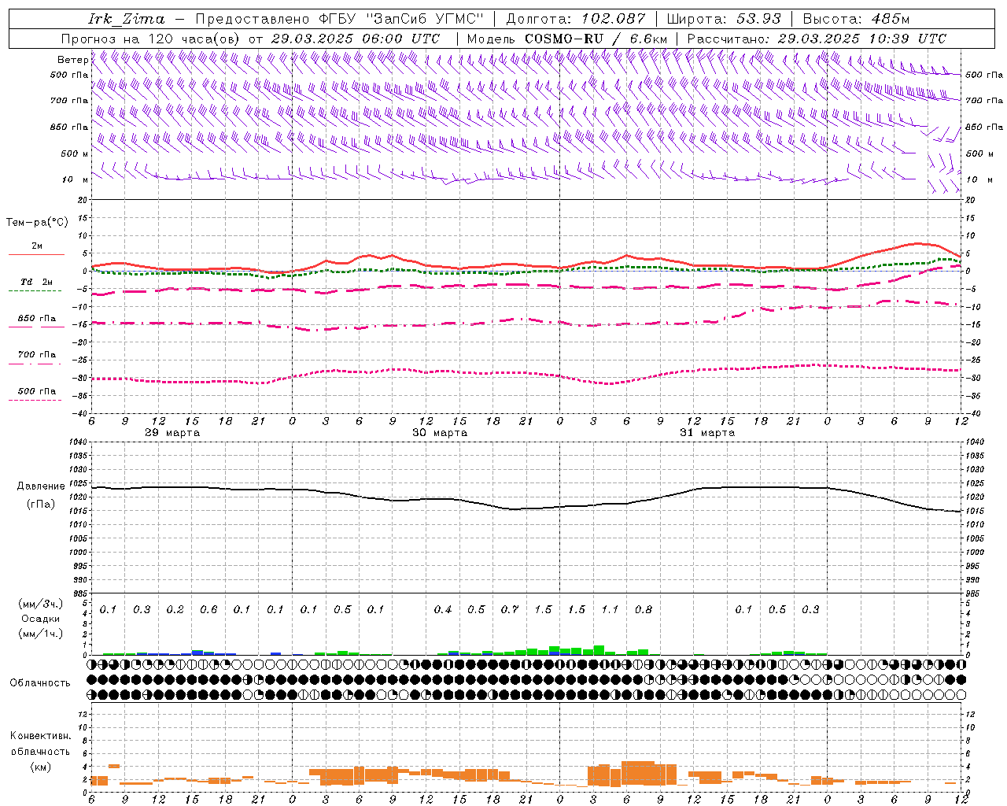Click the 0.6 precipitation value
The height and width of the screenshot is (806, 1007).
click(x=208, y=610)
